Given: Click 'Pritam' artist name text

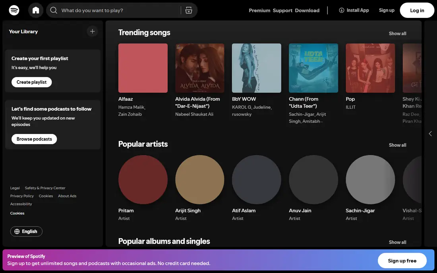Looking at the screenshot, I should 126,210.
